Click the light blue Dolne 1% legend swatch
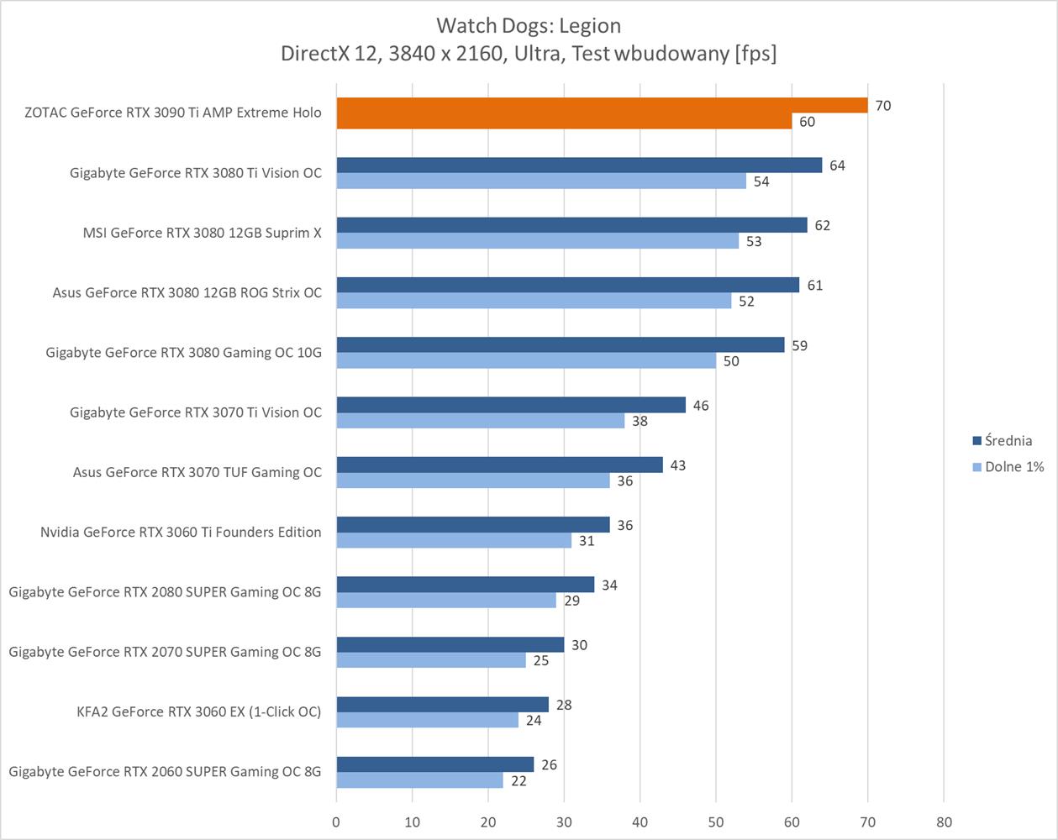Viewport: 1058px width, 840px height. coord(976,467)
